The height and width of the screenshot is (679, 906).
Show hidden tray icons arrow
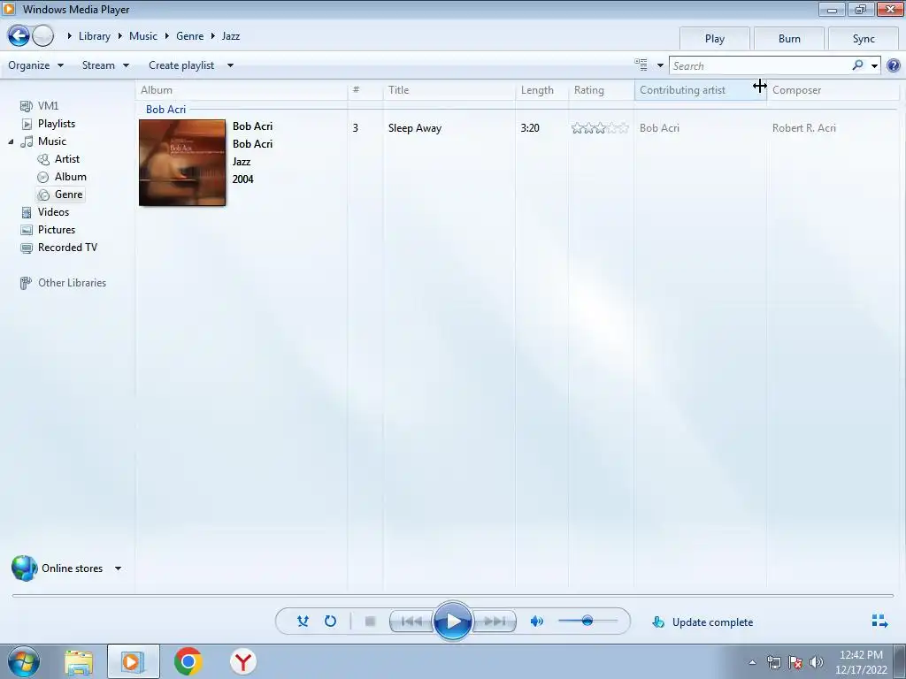click(x=752, y=663)
